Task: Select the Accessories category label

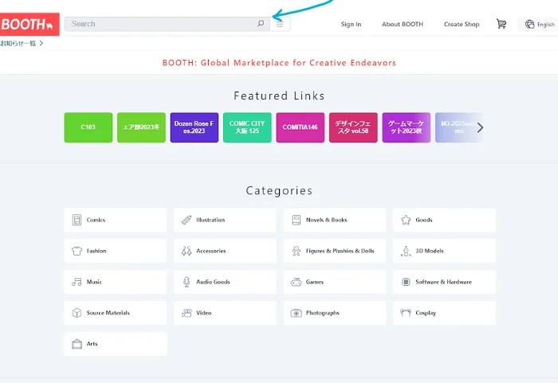Action: coord(211,251)
